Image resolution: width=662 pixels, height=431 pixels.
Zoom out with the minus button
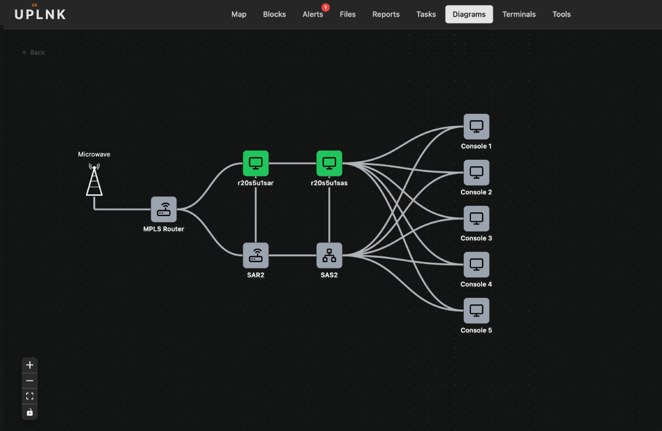(29, 380)
